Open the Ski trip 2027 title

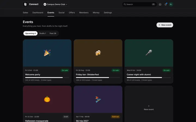[82, 121]
